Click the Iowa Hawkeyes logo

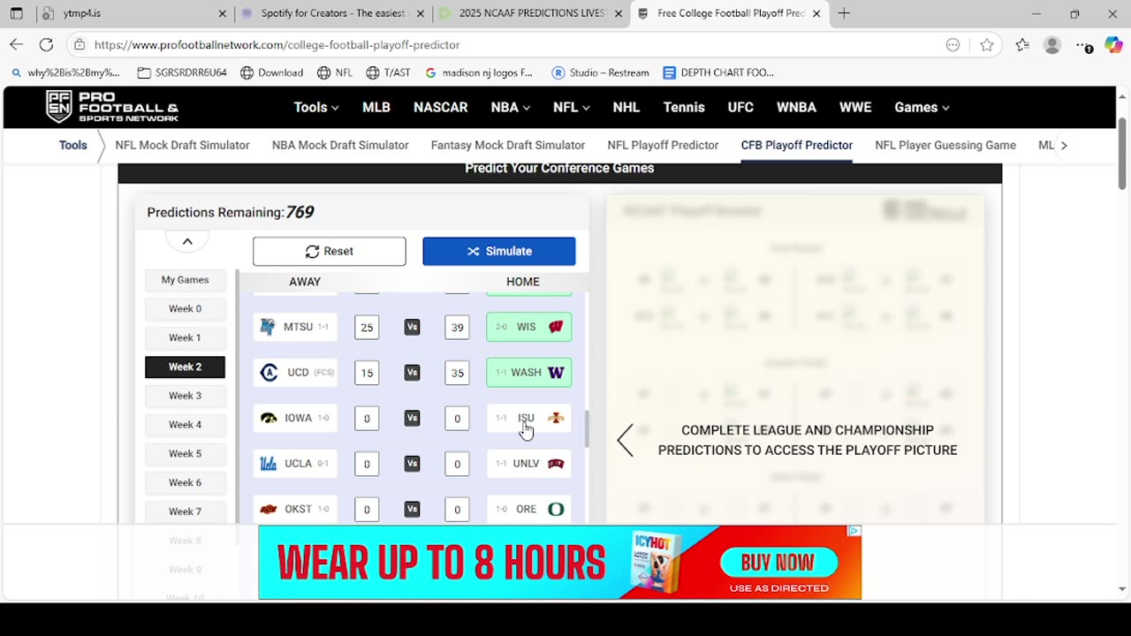[269, 418]
